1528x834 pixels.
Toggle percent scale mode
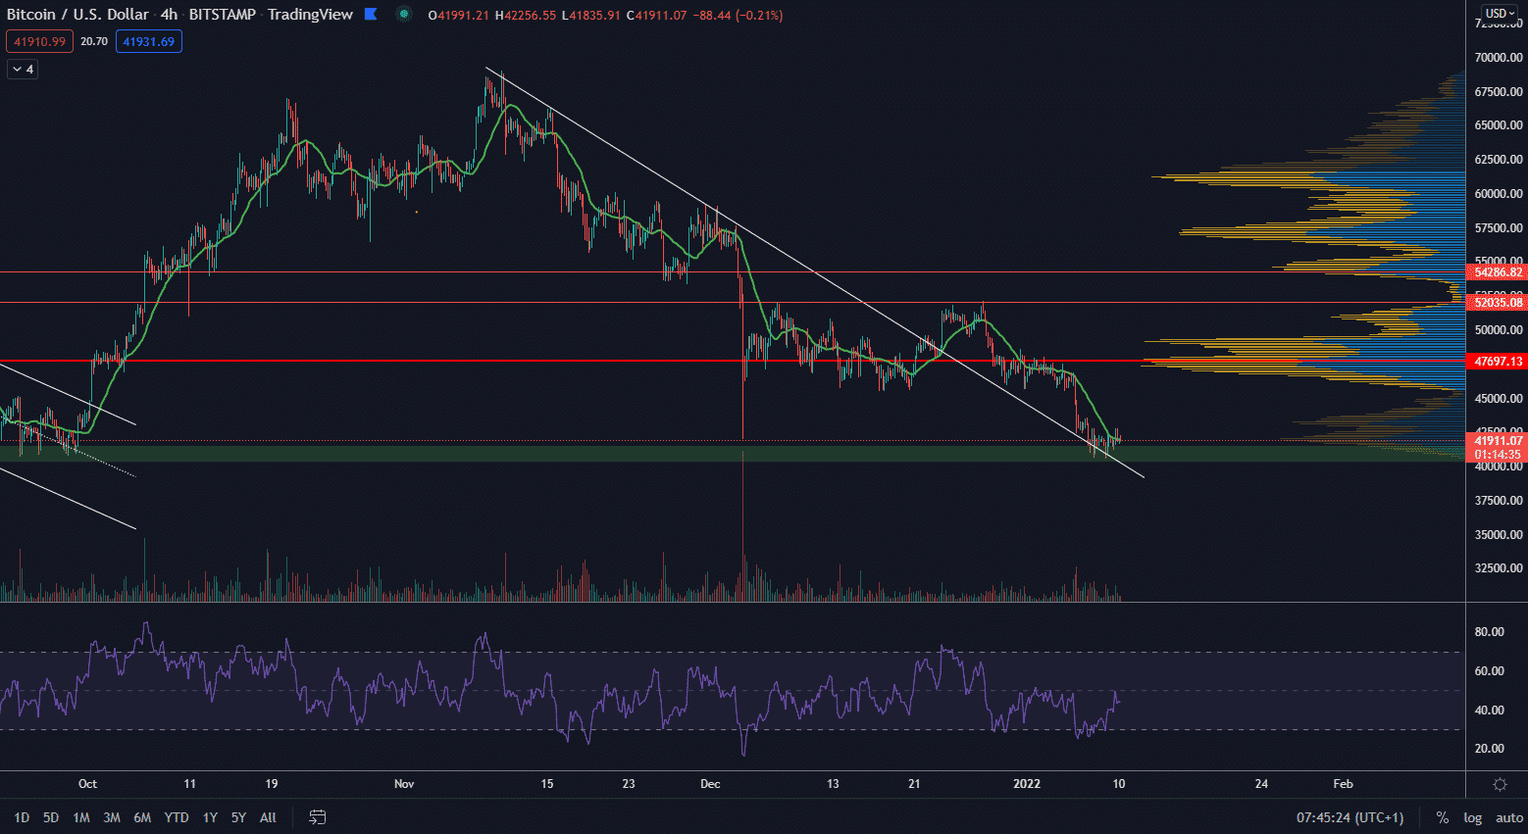tap(1442, 816)
